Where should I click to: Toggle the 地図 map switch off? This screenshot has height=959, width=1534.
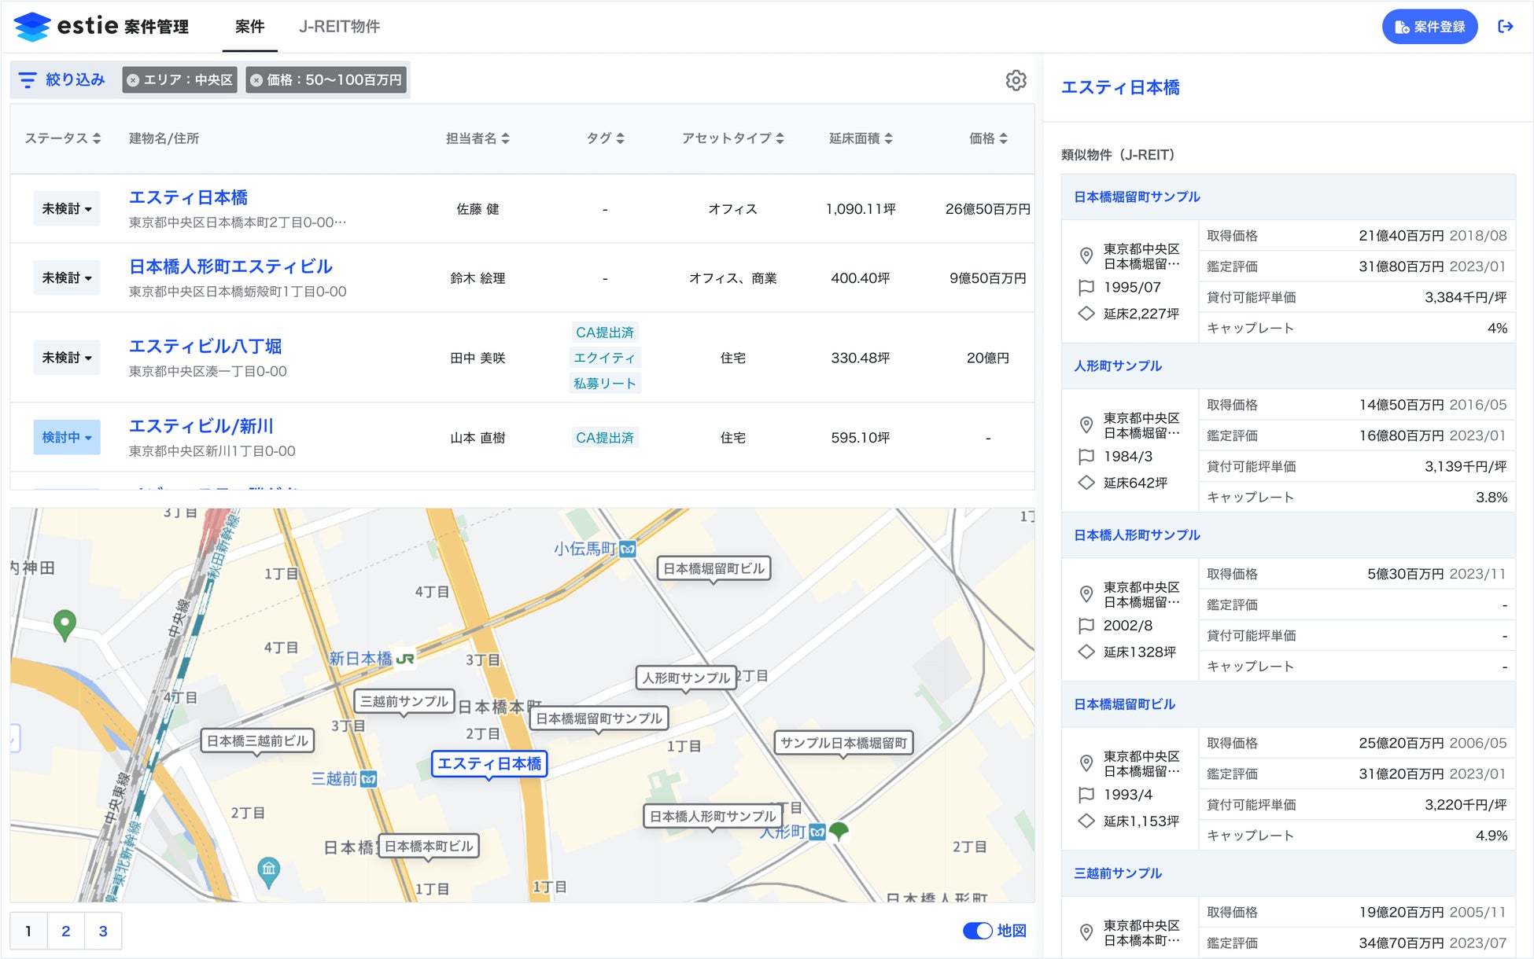click(x=978, y=931)
